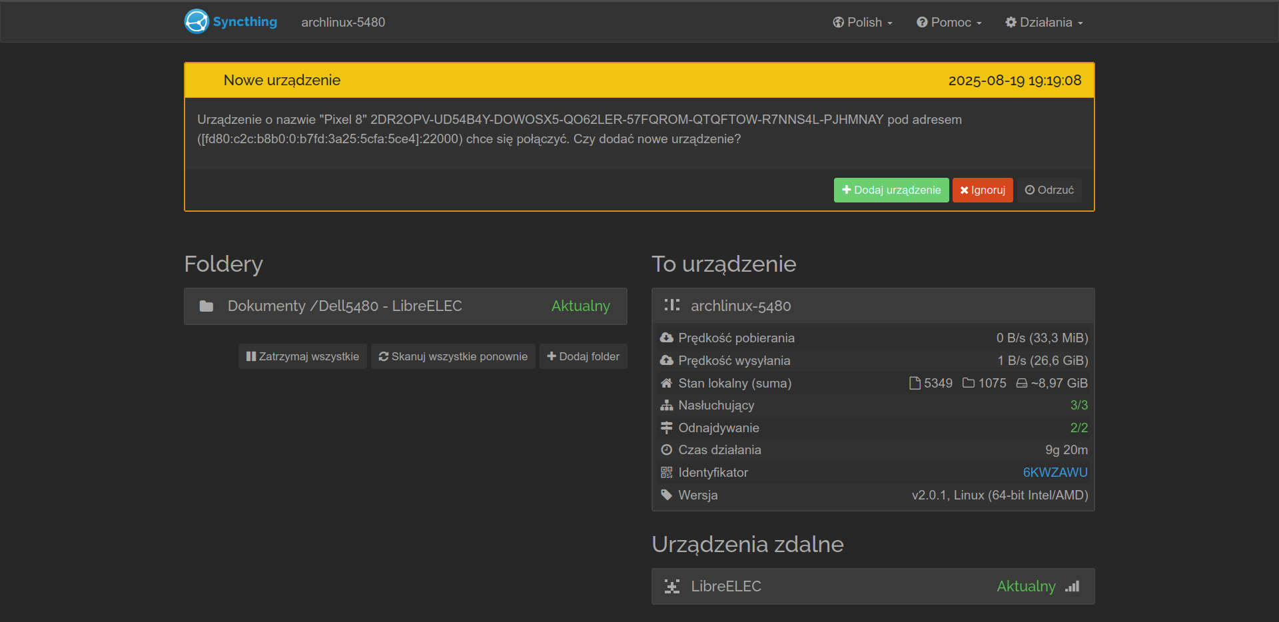Pause all folders with Zatrzymaj wszystkie
Image resolution: width=1279 pixels, height=622 pixels.
302,357
